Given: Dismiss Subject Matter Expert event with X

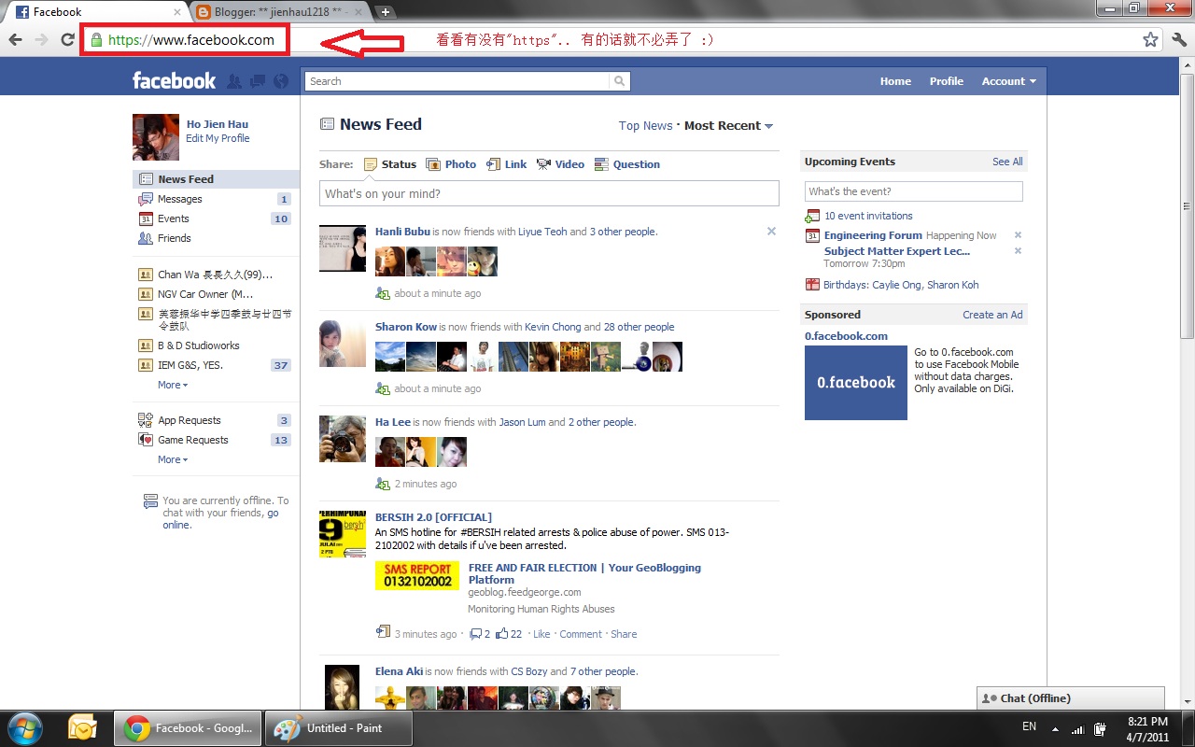Looking at the screenshot, I should tap(1018, 250).
